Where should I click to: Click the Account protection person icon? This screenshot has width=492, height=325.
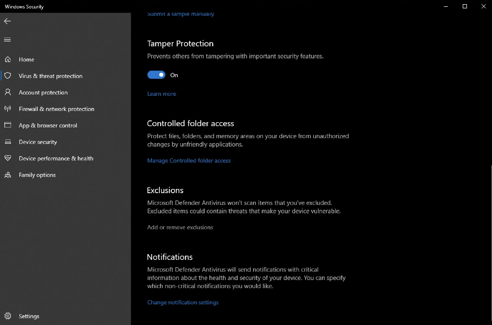(x=8, y=92)
